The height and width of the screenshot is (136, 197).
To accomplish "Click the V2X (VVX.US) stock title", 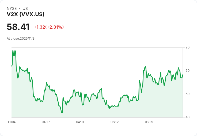I will pyautogui.click(x=26, y=14).
